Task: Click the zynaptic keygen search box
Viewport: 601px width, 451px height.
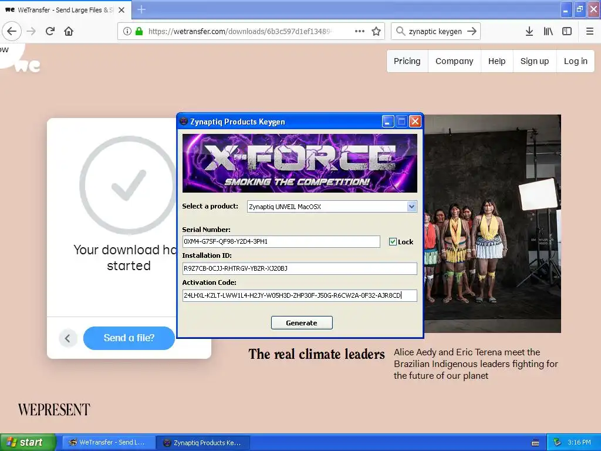Action: (x=435, y=32)
